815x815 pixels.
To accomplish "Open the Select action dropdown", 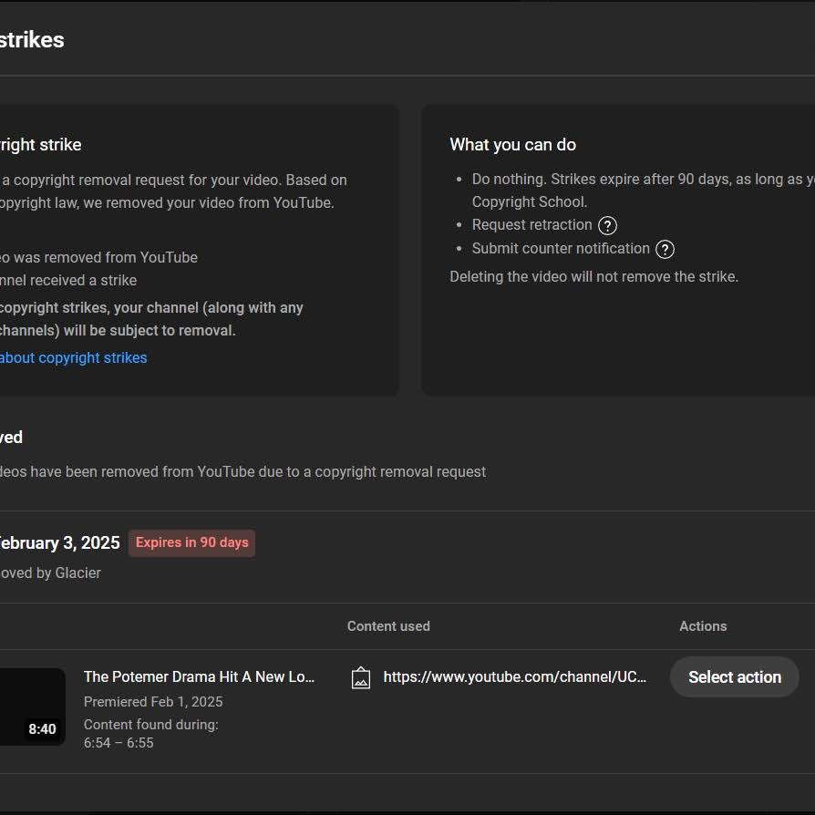I will (734, 677).
